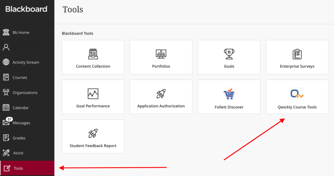Click the Application Authorization rocket icon

[x=161, y=94]
